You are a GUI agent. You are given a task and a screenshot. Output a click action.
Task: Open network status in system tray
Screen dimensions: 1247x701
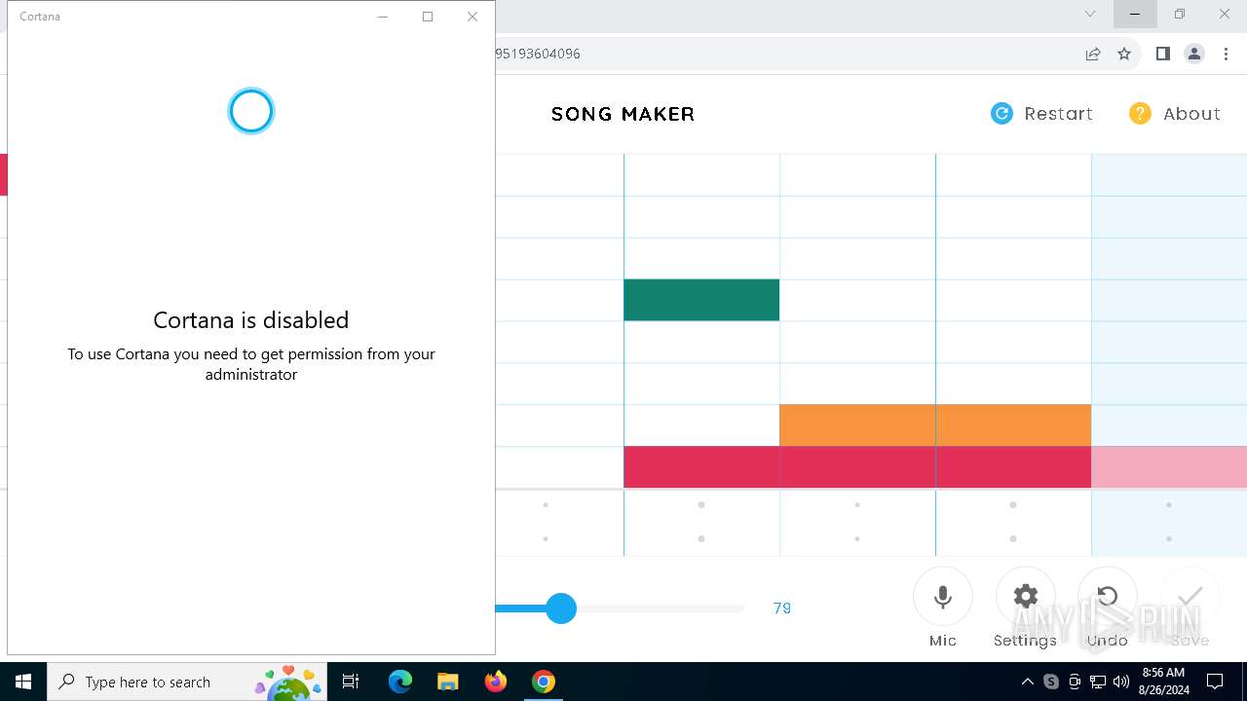(x=1098, y=682)
